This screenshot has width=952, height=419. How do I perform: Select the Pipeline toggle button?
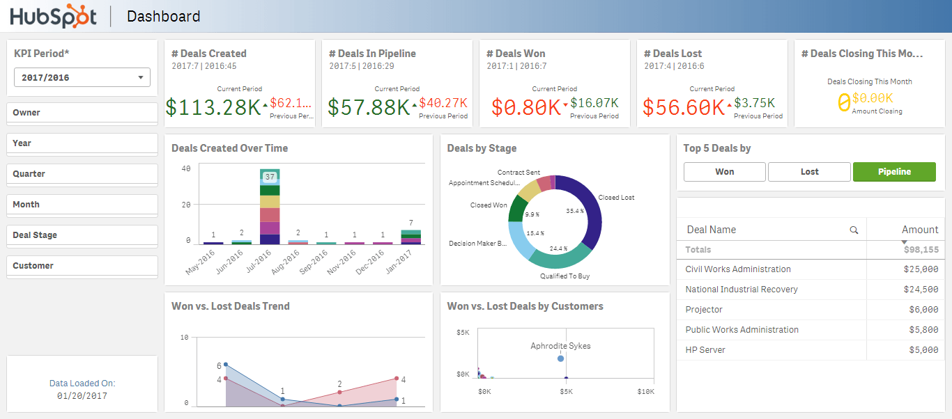pyautogui.click(x=894, y=172)
